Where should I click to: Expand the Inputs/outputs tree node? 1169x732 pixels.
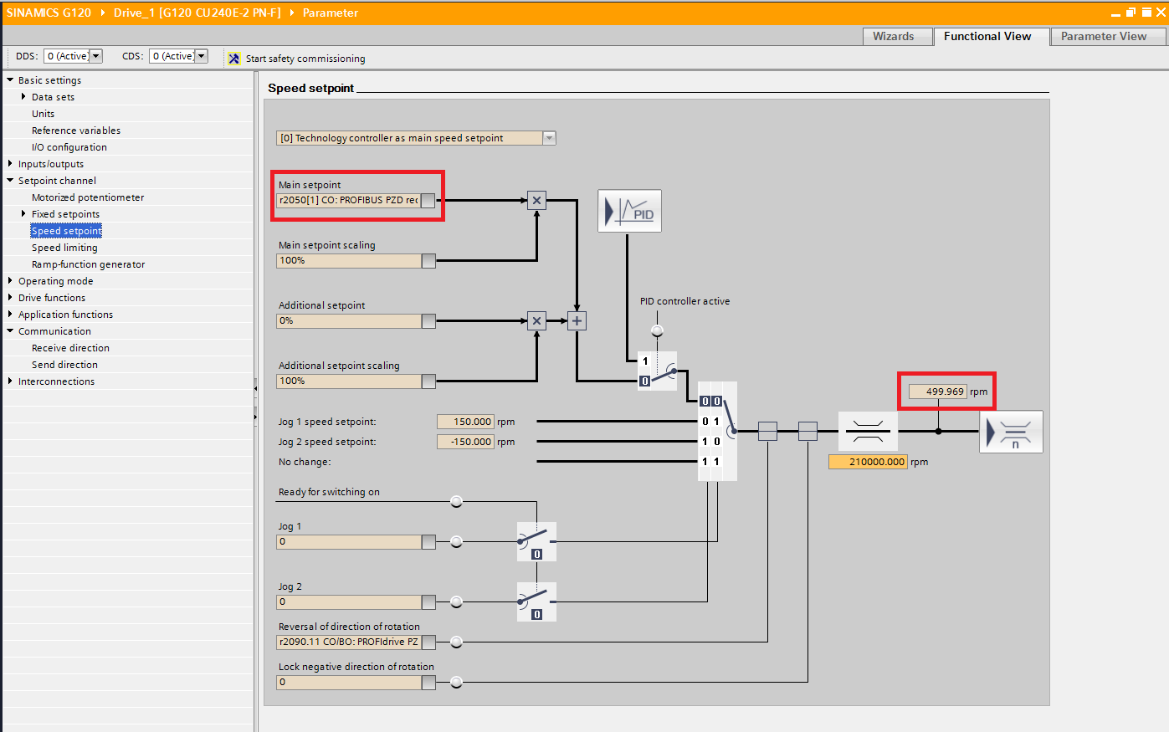click(x=10, y=163)
